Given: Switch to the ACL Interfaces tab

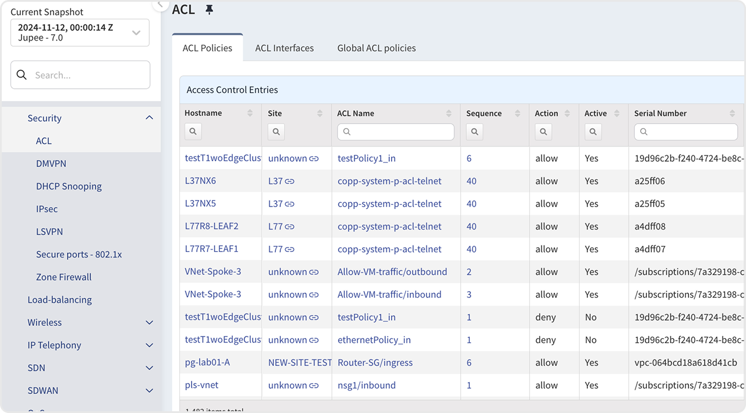Looking at the screenshot, I should coord(284,48).
